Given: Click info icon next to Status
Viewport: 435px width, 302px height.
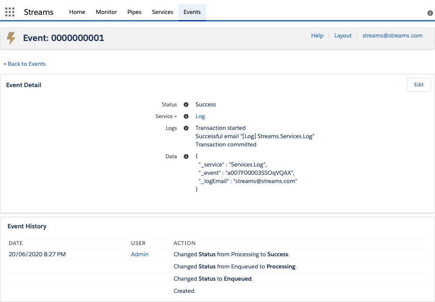Looking at the screenshot, I should coord(186,105).
